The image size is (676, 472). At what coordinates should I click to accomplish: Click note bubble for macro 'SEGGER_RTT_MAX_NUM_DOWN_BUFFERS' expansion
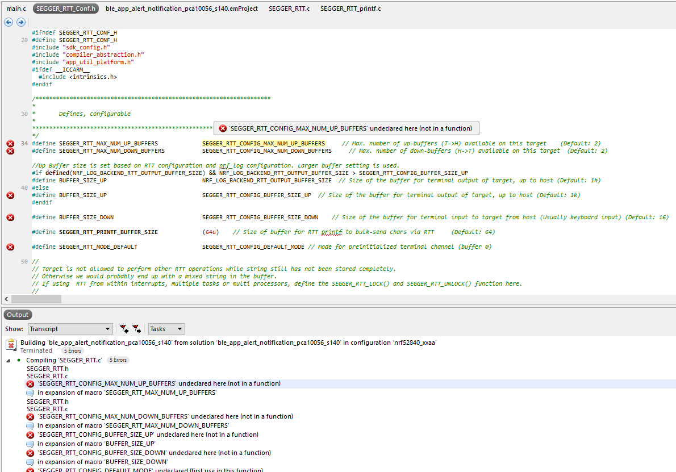30,426
